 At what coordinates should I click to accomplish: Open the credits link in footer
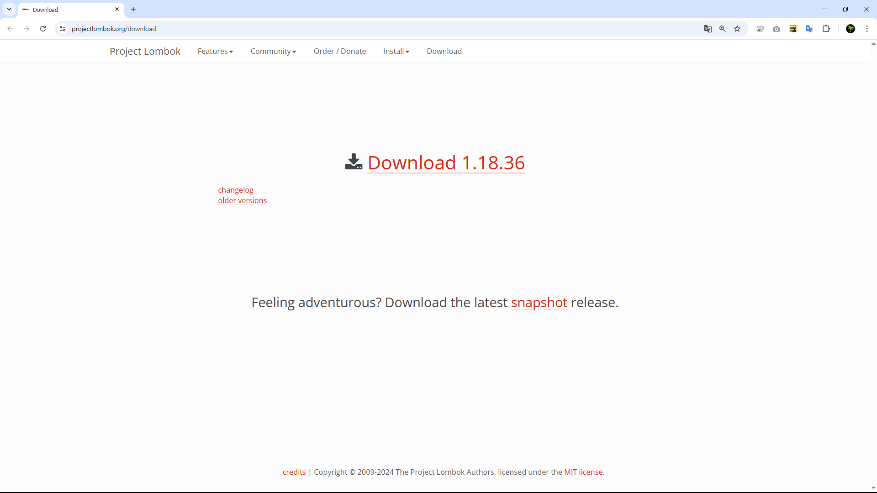pos(294,472)
